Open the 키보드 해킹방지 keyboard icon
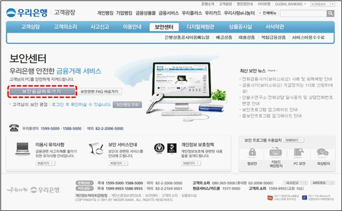342x211 pixels. [276, 152]
